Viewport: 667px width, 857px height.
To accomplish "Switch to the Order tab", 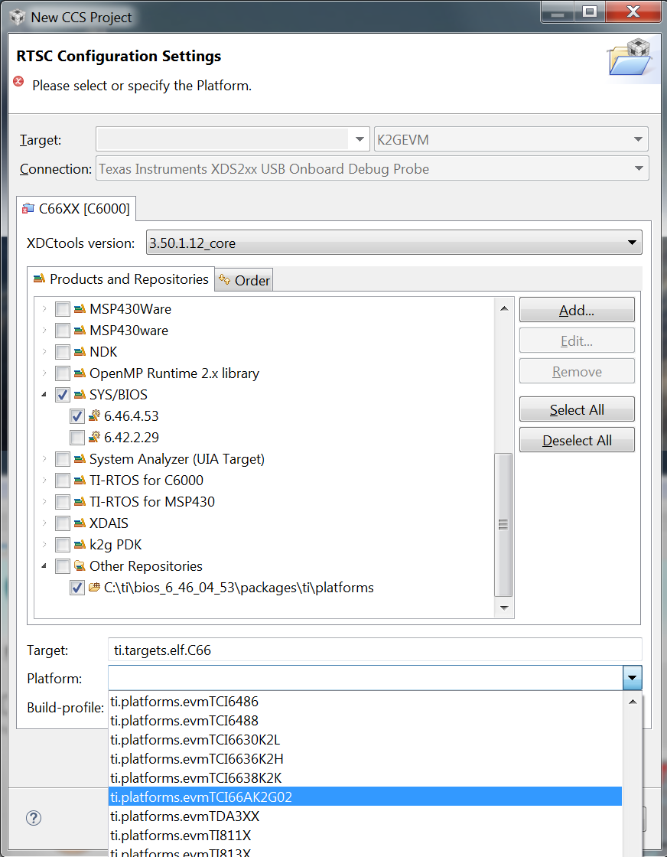I will (x=244, y=280).
